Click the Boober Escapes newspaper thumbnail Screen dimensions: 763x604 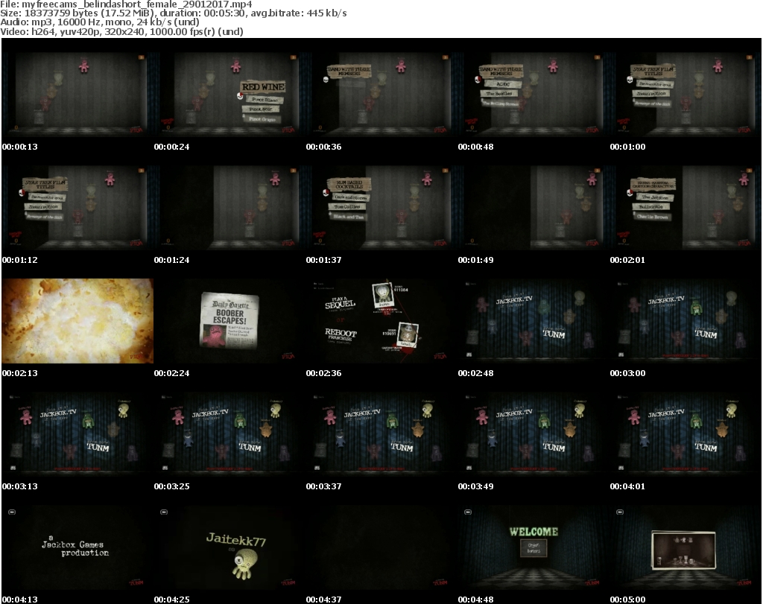click(229, 321)
